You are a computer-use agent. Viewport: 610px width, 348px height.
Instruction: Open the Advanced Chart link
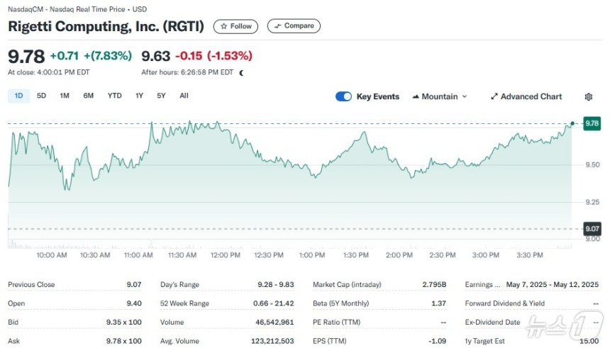526,96
